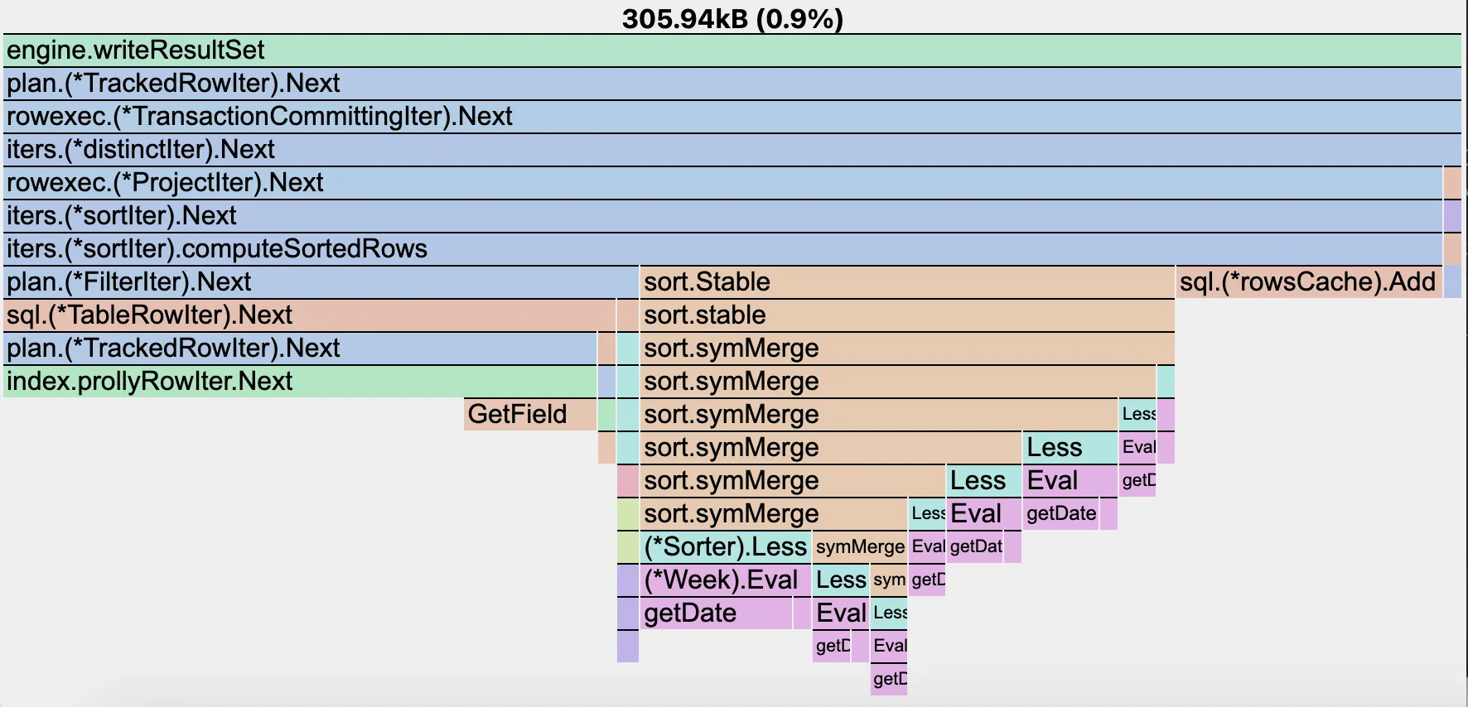
Task: Select the bottommost sort.symMerge frame
Action: point(774,513)
